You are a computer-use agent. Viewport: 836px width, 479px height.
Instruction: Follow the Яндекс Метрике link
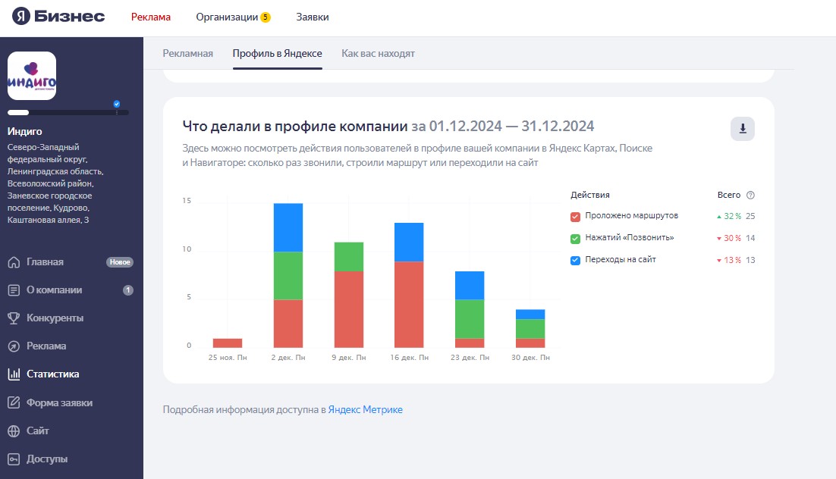coord(365,410)
